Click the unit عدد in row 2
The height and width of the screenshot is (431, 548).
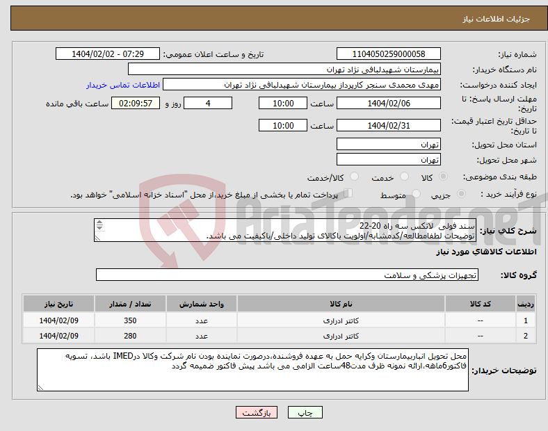coord(202,336)
